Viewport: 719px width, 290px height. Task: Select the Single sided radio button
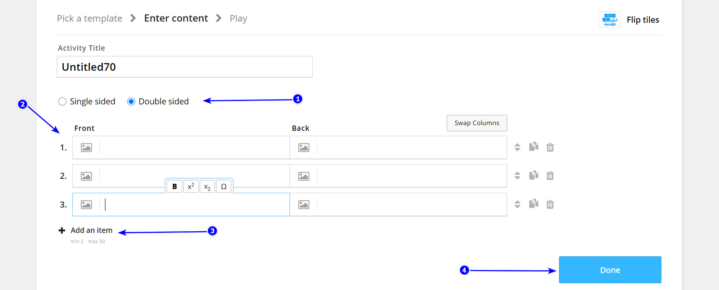[62, 101]
